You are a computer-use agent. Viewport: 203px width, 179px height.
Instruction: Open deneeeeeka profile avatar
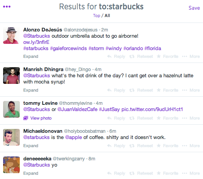click(x=11, y=165)
